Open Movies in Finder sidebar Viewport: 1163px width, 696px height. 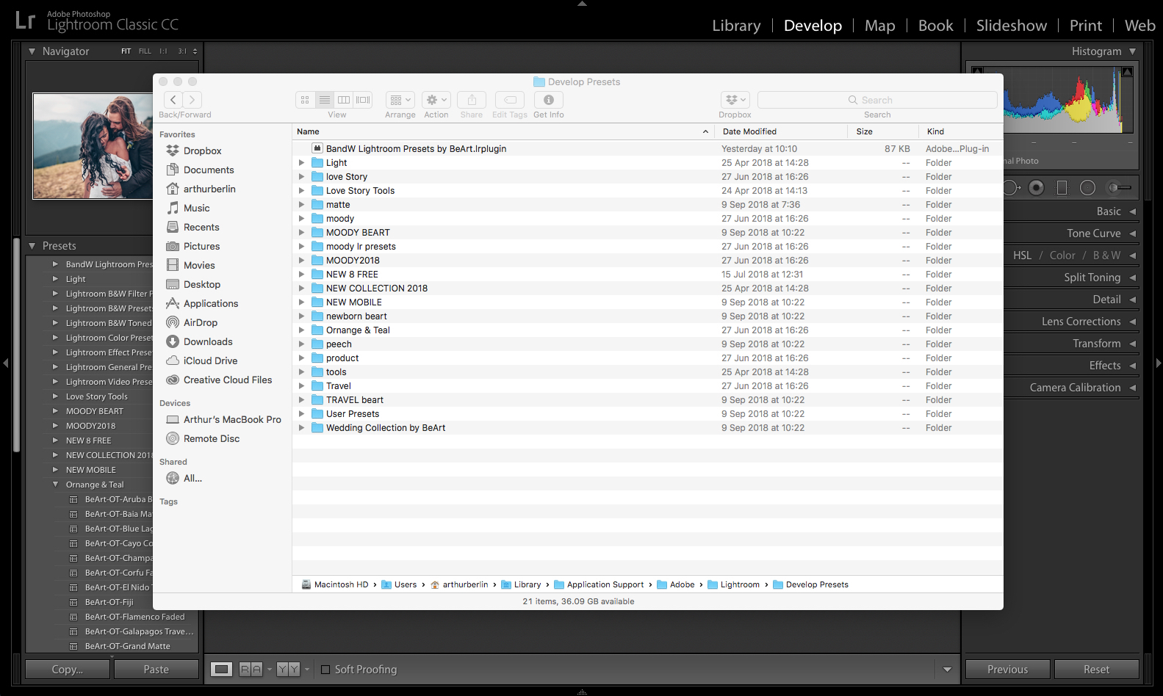tap(199, 265)
